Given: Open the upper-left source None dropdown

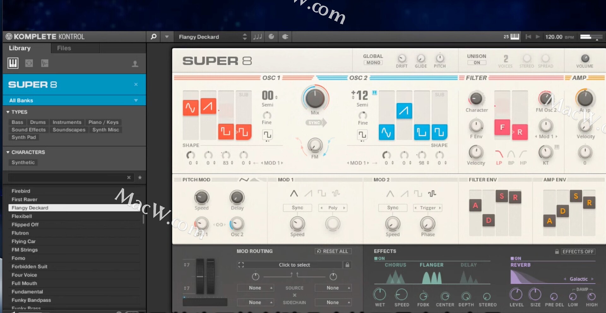Looking at the screenshot, I should (255, 288).
